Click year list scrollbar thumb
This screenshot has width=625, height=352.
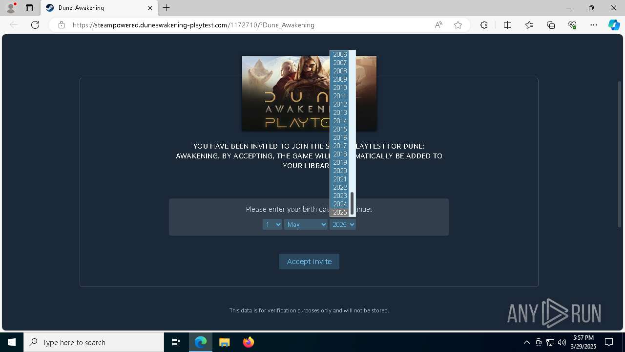pyautogui.click(x=352, y=203)
